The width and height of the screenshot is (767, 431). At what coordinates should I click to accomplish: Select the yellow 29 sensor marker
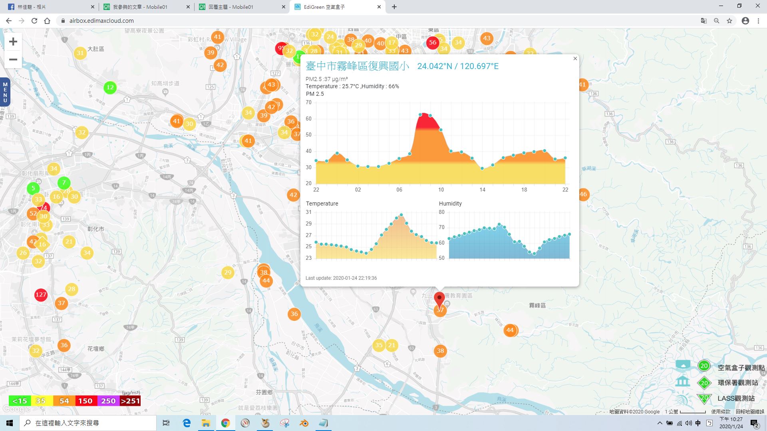click(228, 273)
